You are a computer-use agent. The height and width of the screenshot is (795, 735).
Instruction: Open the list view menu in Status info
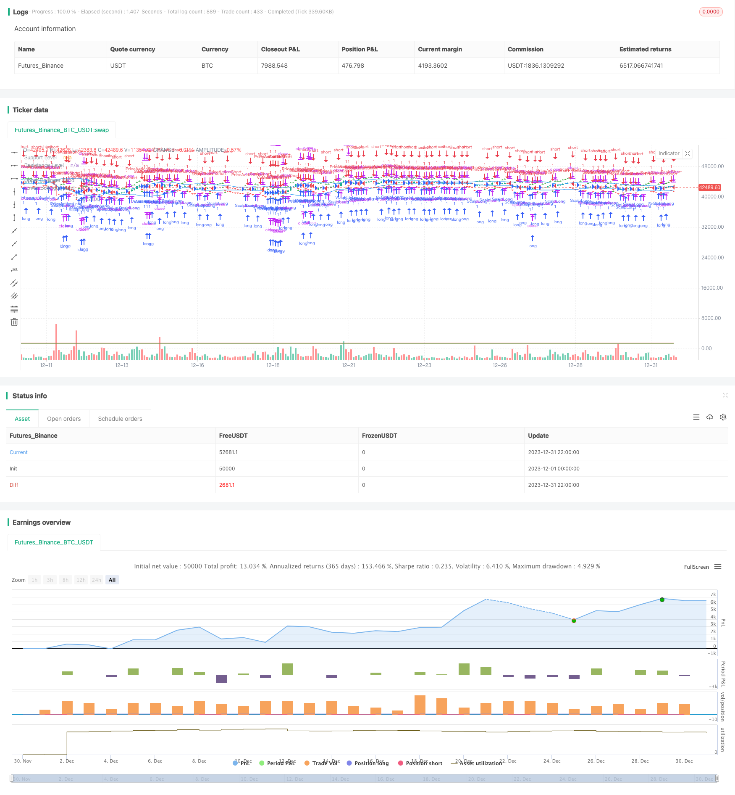tap(696, 417)
